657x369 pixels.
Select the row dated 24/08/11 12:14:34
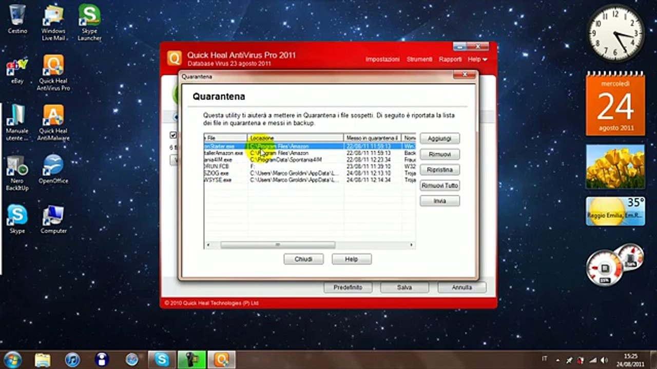point(310,180)
